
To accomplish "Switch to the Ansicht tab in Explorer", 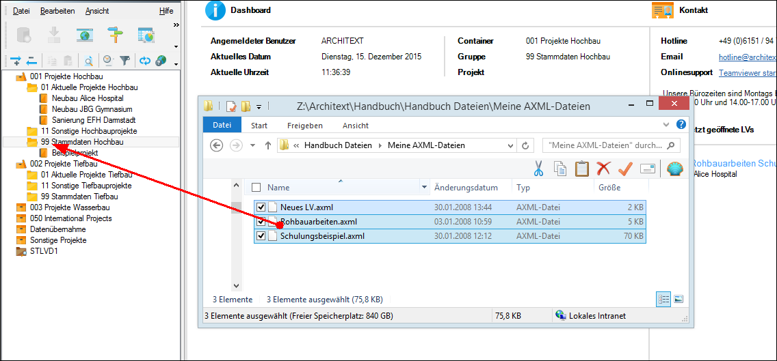I will (x=355, y=126).
